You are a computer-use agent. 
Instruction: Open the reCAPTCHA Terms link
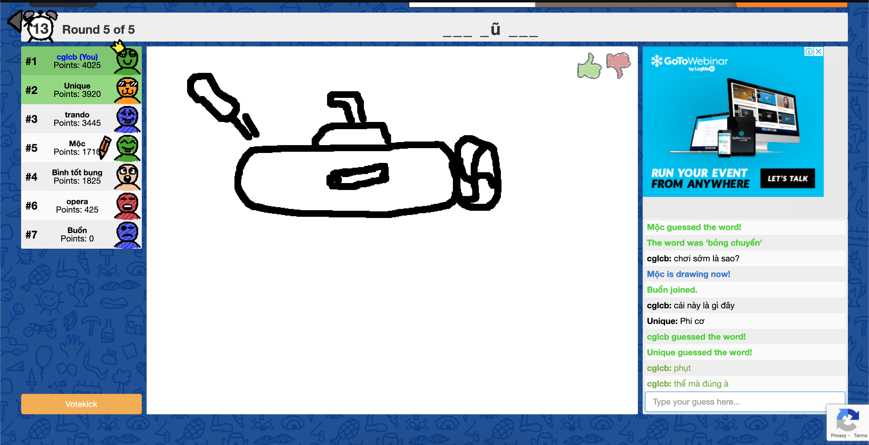(x=860, y=436)
